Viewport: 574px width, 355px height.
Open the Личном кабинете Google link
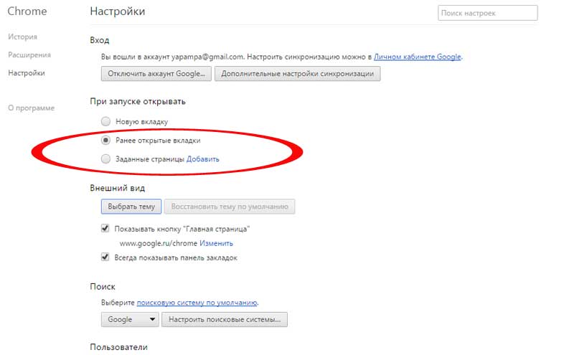[418, 57]
